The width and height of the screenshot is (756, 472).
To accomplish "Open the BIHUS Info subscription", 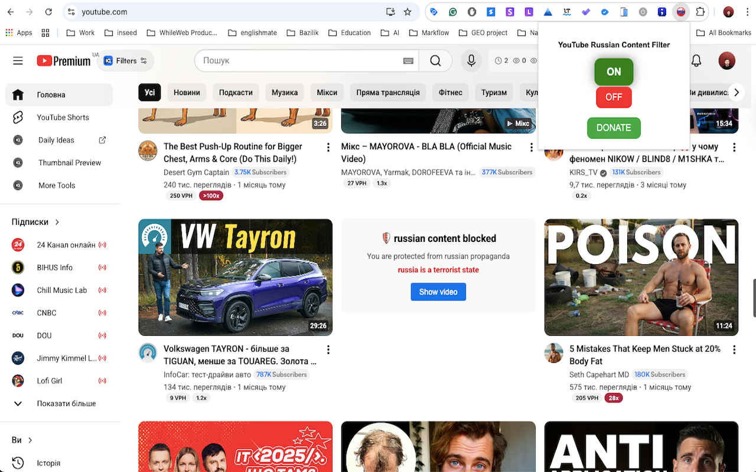I will pos(59,267).
